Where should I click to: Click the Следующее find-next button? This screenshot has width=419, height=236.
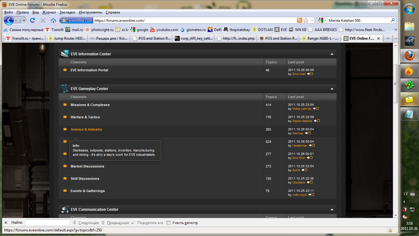(86, 223)
